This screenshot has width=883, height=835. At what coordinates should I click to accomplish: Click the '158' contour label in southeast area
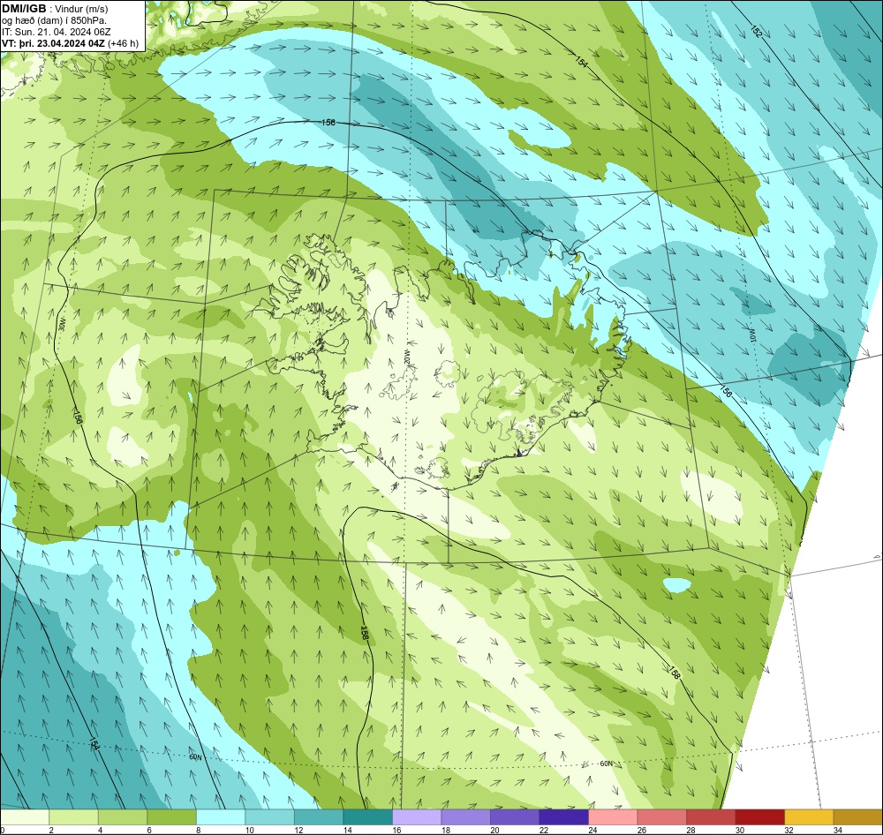674,673
